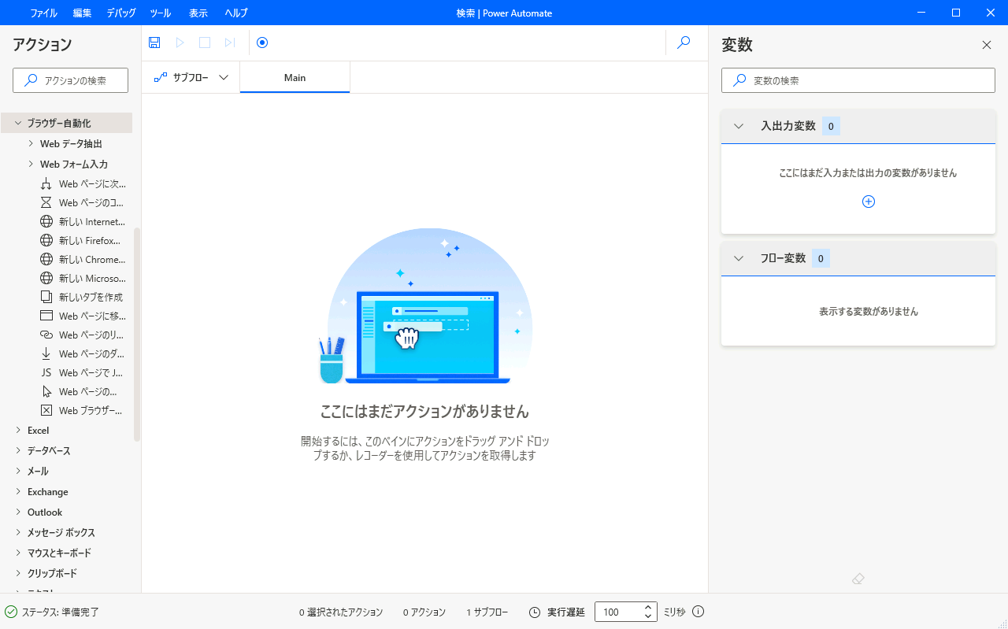Close the 変数 pane

click(987, 45)
